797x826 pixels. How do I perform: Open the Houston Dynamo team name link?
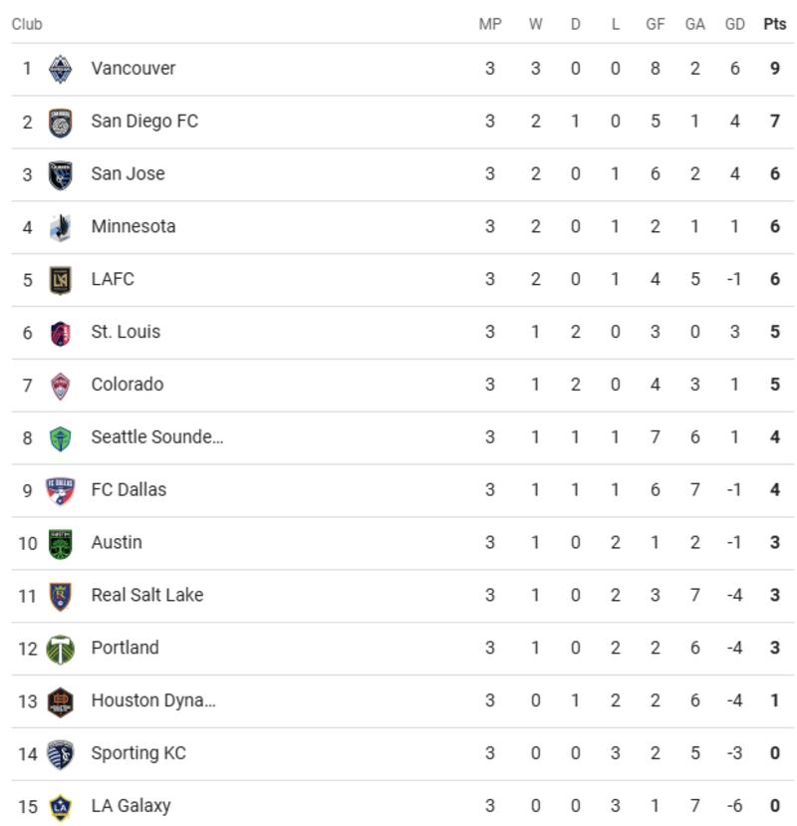tap(153, 700)
